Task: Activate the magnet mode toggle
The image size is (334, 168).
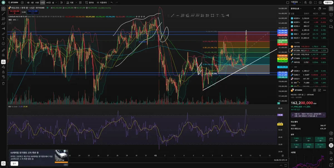Action: [x=3, y=62]
